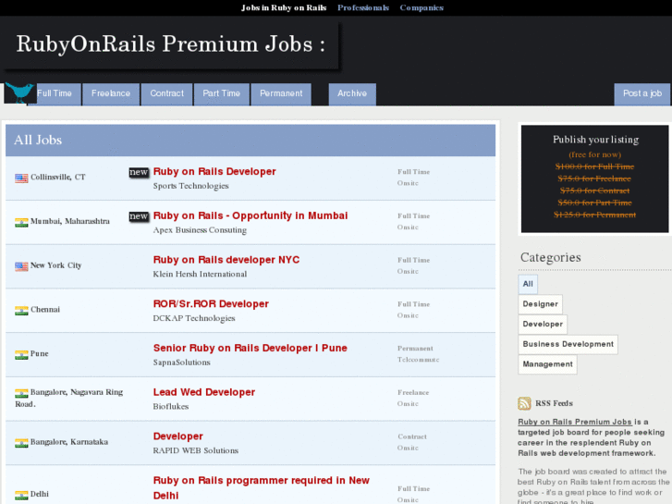672x504 pixels.
Task: Open the Developer job by RAPID WEB Solutions
Action: click(x=177, y=436)
